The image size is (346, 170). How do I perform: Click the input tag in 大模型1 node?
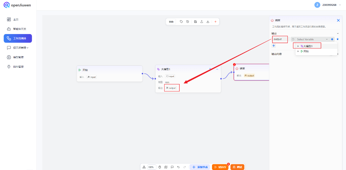click(x=170, y=76)
